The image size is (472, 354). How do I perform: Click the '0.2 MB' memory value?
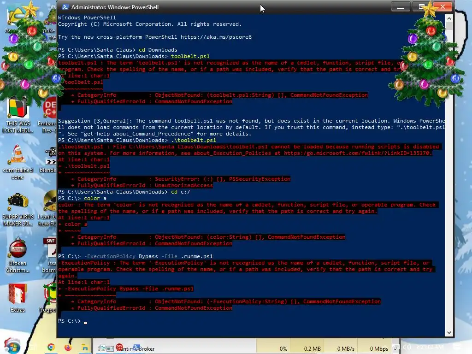pos(312,349)
